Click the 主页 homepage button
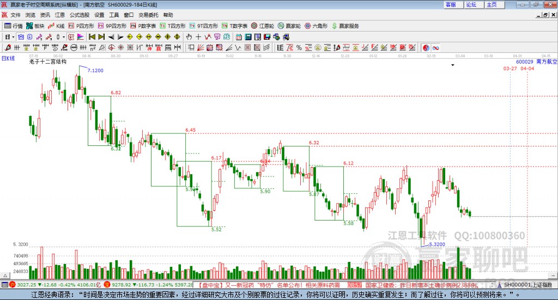 (x=495, y=4)
